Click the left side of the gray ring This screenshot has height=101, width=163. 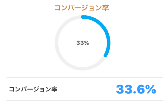pos(57,43)
